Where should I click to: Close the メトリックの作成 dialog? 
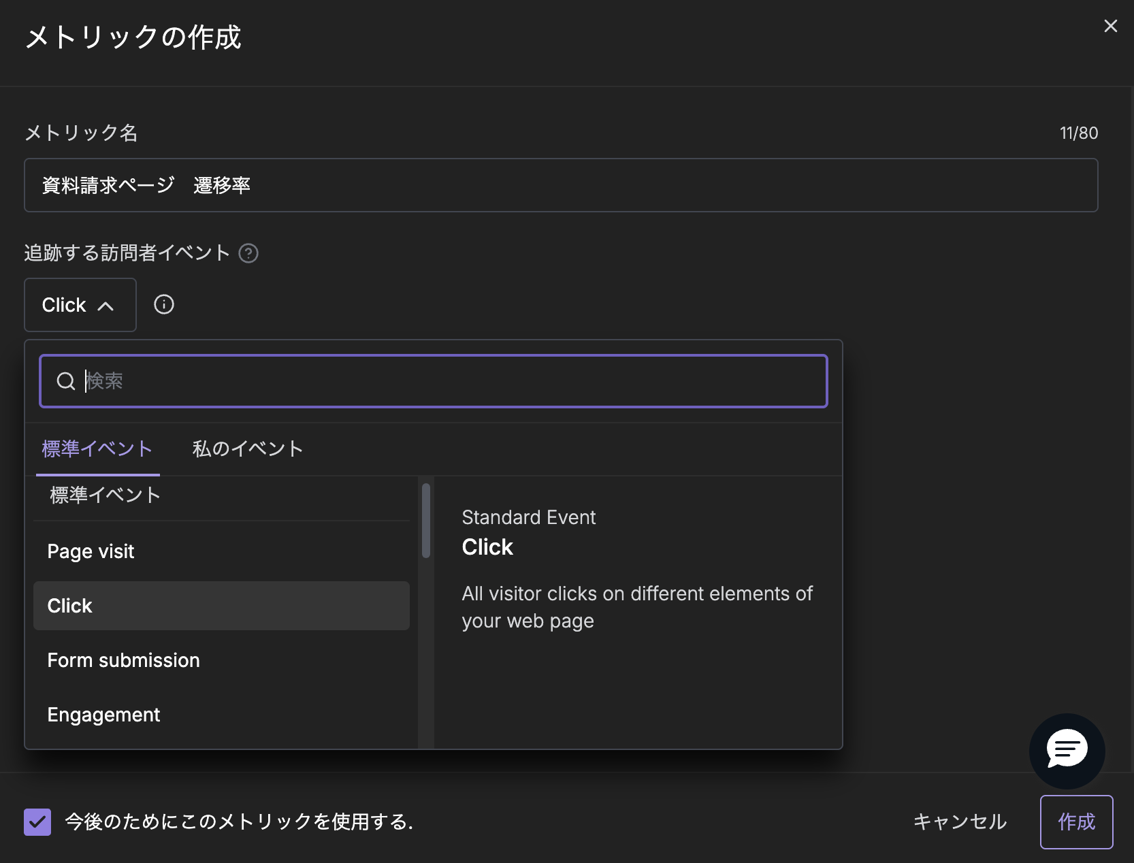tap(1111, 26)
